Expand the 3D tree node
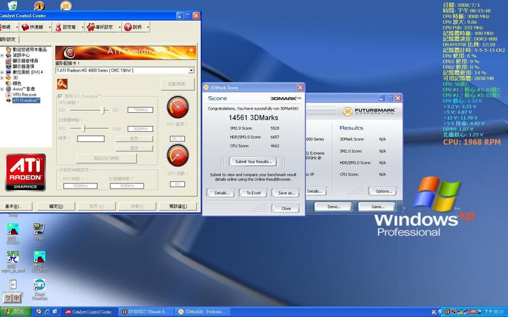 pyautogui.click(x=2, y=77)
